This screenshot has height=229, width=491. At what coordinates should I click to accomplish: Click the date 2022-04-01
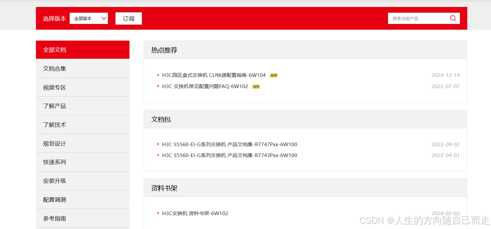tap(446, 155)
